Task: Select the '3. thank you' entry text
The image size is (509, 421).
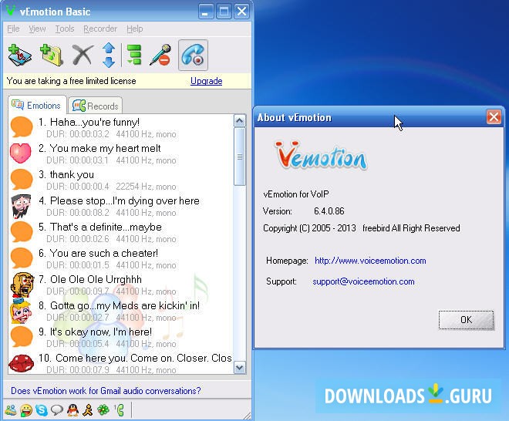Action: point(66,174)
